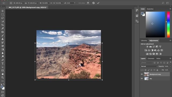172x97 pixels.
Task: Select the History Brush tool
Action: (2, 43)
